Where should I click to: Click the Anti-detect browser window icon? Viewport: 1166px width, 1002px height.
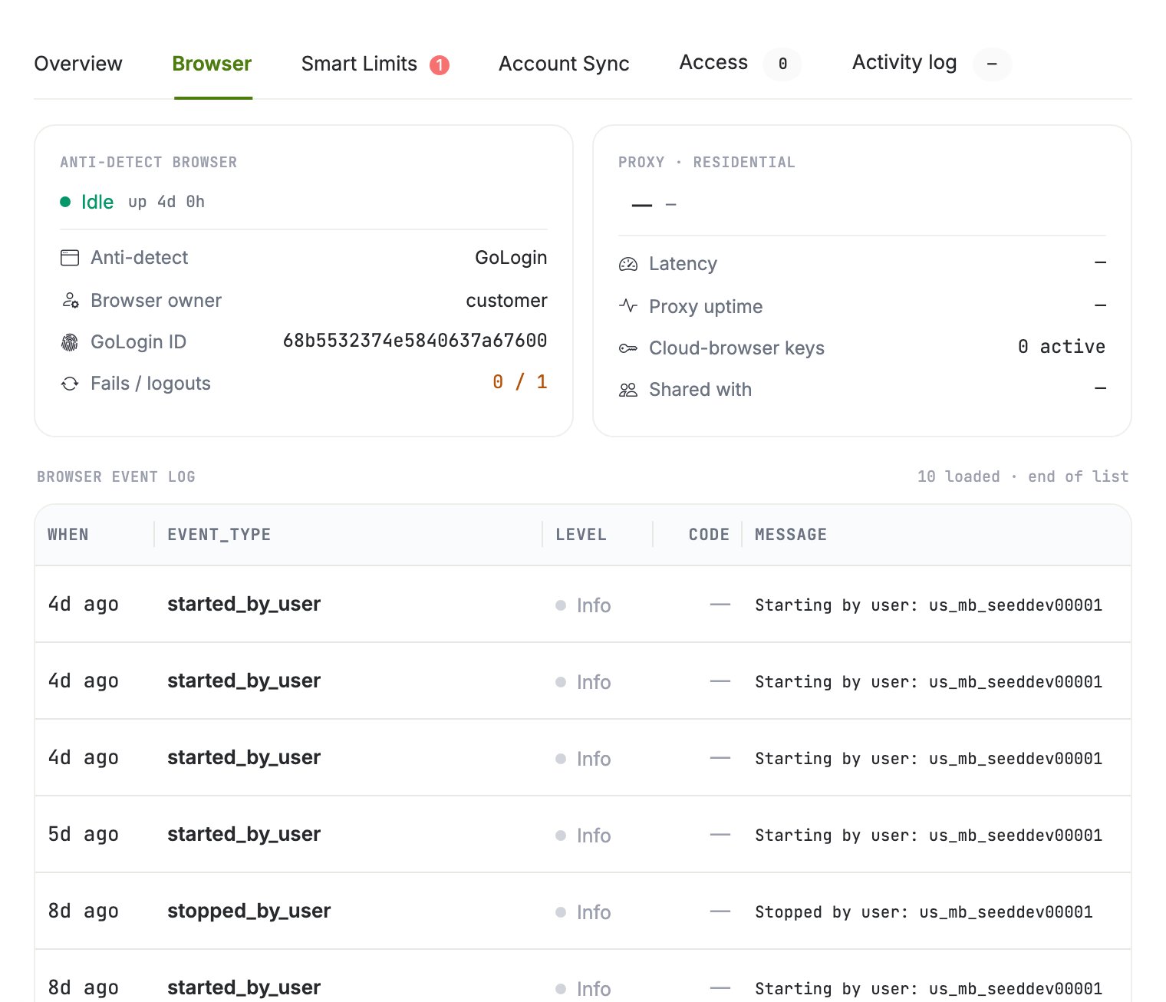coord(70,258)
